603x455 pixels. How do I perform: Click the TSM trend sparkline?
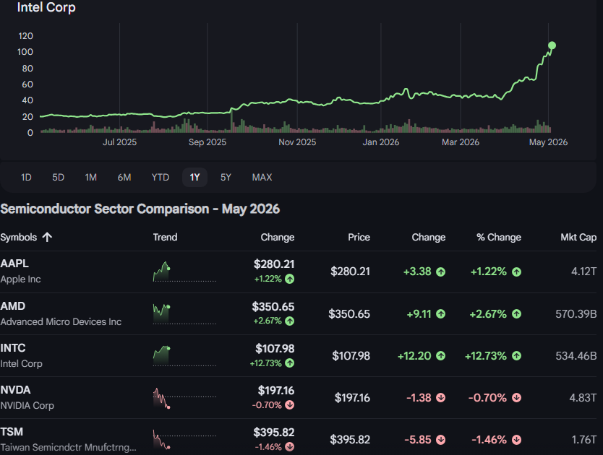[184, 439]
